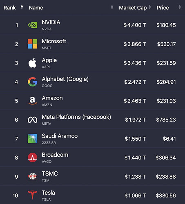Image resolution: width=185 pixels, height=204 pixels.
Task: Sort by Name column arrows
Action: 112,7
